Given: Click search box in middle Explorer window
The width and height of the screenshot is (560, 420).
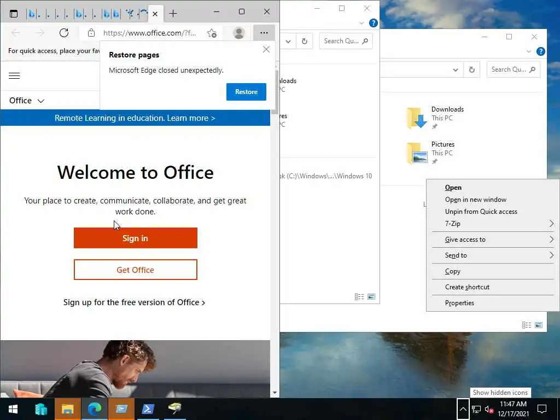Looking at the screenshot, I should click(346, 41).
